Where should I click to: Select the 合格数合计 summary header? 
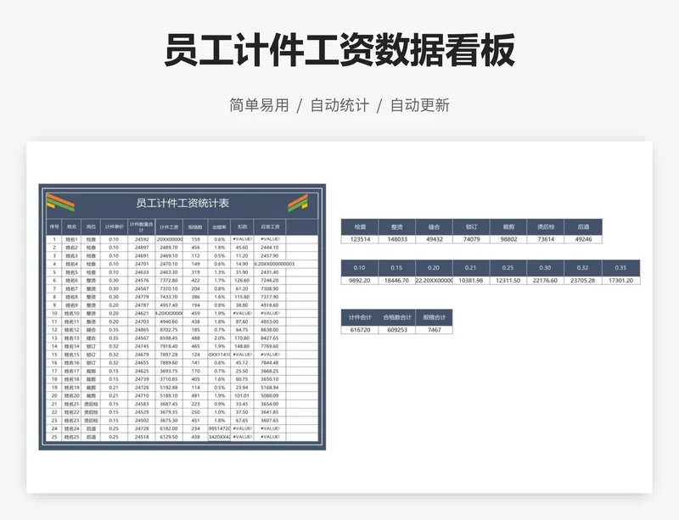pos(397,317)
